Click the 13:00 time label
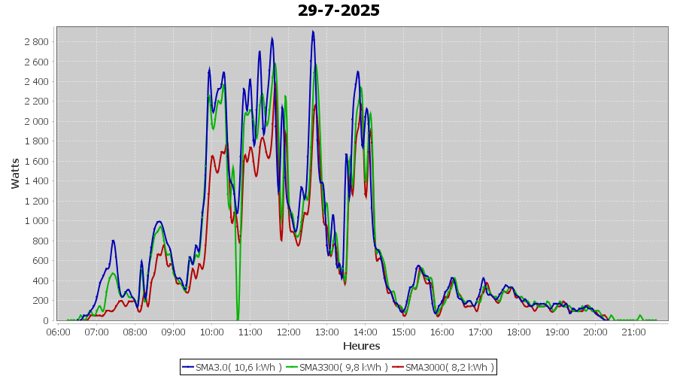Screen dimensions: 677x376 point(327,332)
